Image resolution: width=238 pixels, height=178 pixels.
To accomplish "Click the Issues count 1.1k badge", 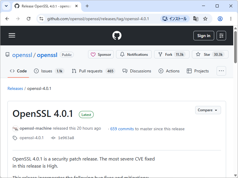I will tap(59, 71).
